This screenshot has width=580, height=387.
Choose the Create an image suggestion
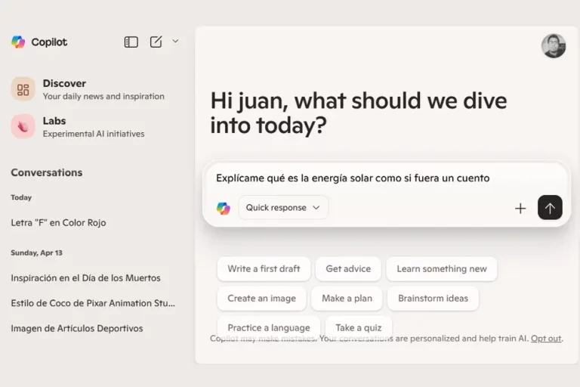261,299
